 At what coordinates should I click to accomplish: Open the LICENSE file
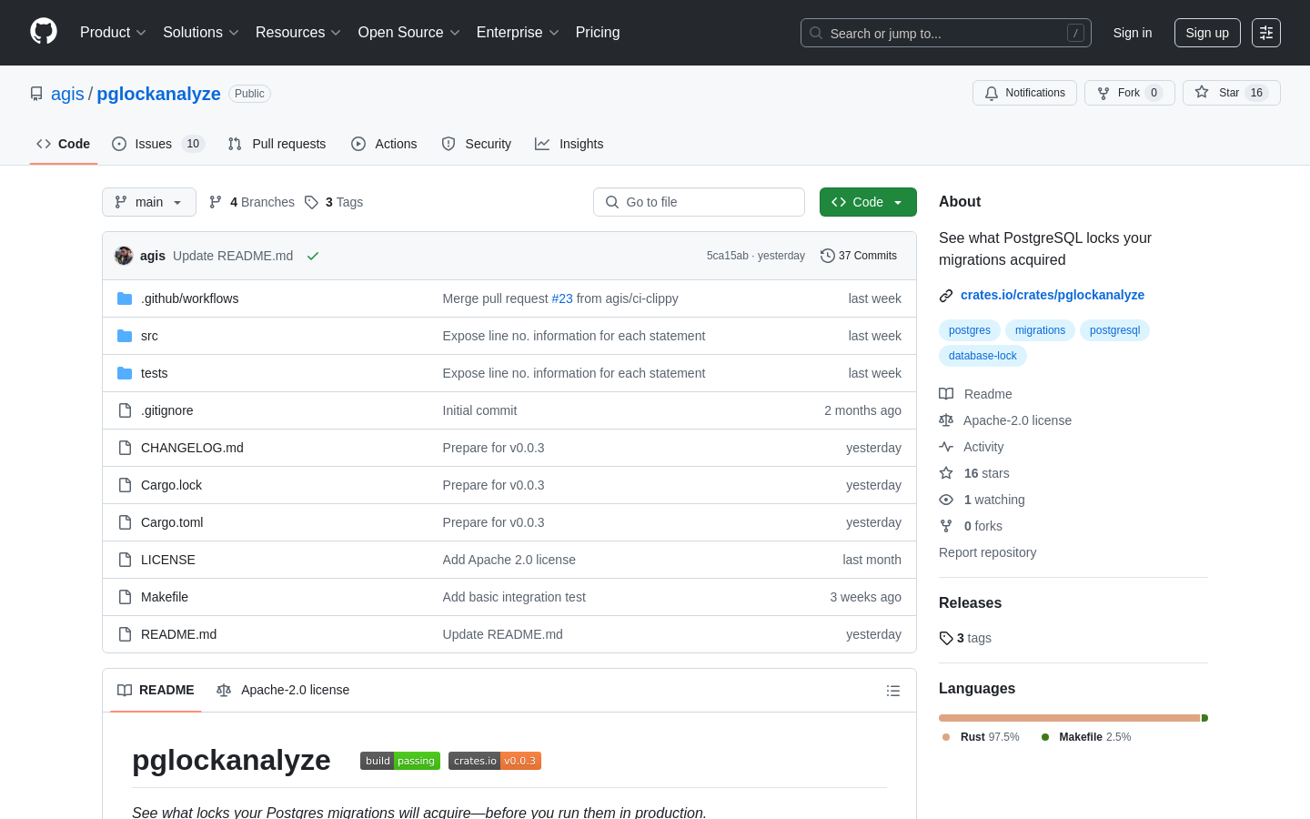click(x=168, y=560)
